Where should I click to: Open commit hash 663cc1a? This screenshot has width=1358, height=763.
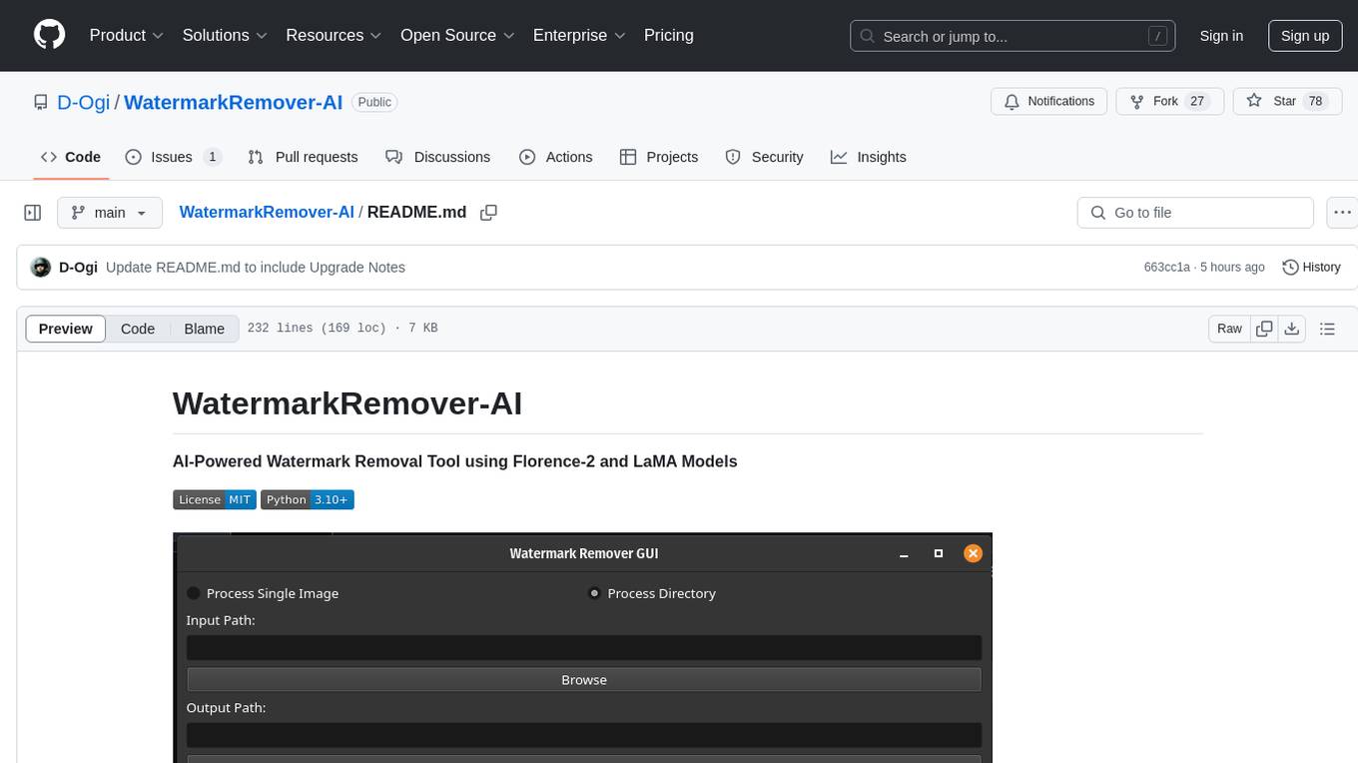click(1167, 267)
